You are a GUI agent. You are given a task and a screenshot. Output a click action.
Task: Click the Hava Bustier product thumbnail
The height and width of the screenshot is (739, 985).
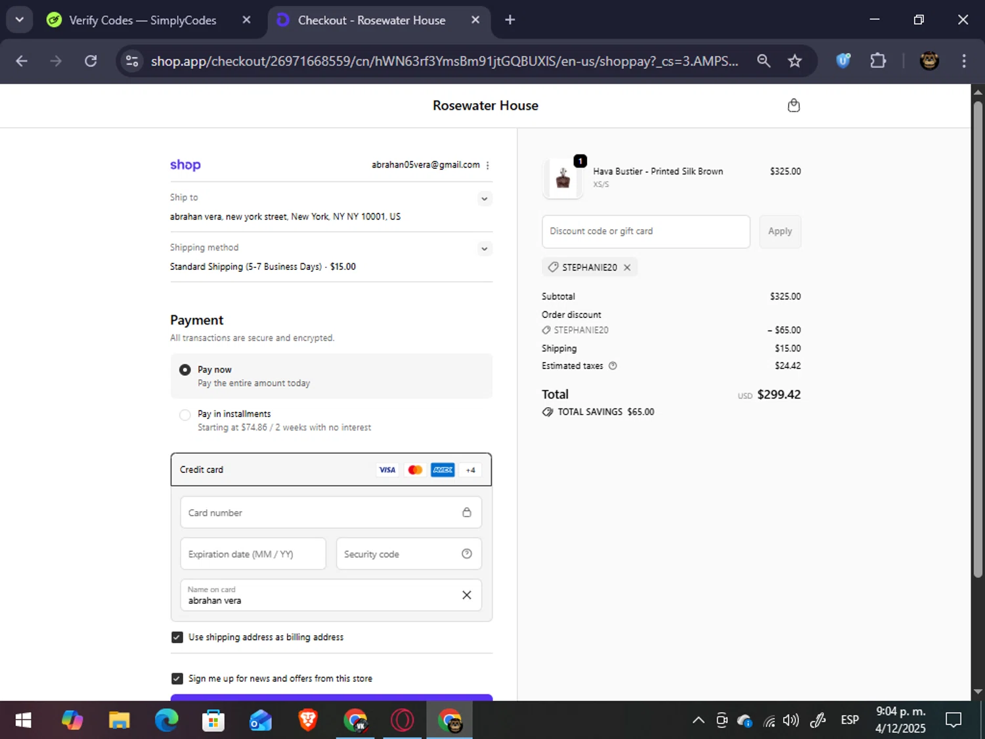pos(563,178)
